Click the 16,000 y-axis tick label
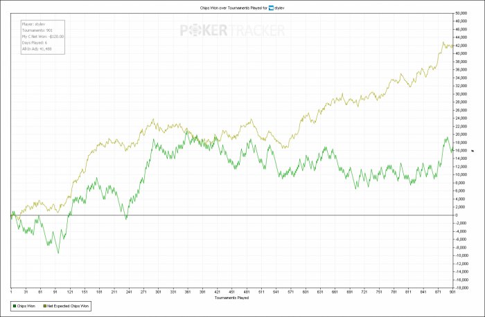This screenshot has height=317, width=485. pos(461,151)
